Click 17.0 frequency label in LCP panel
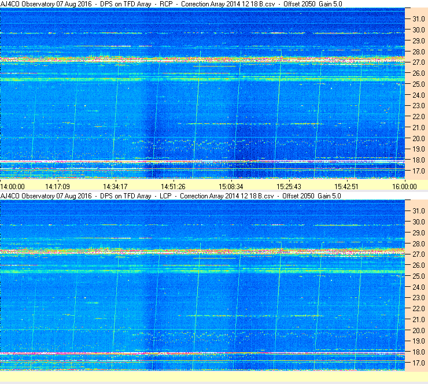428x384 pixels. tap(418, 363)
